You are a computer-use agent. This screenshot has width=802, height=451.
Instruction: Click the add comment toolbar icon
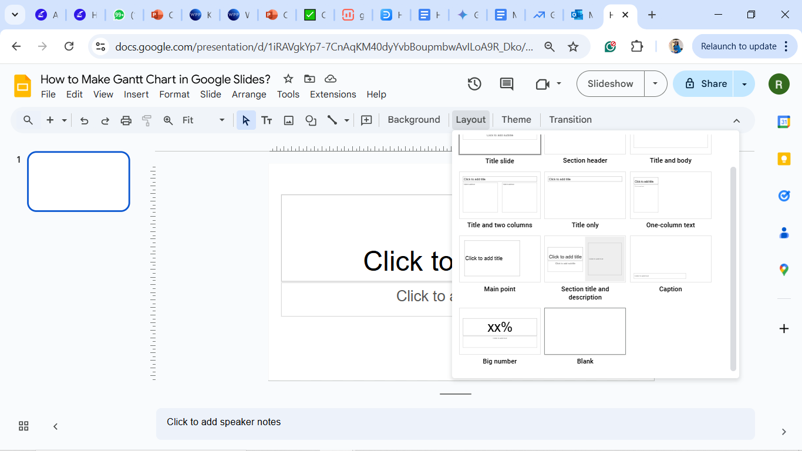tap(366, 120)
